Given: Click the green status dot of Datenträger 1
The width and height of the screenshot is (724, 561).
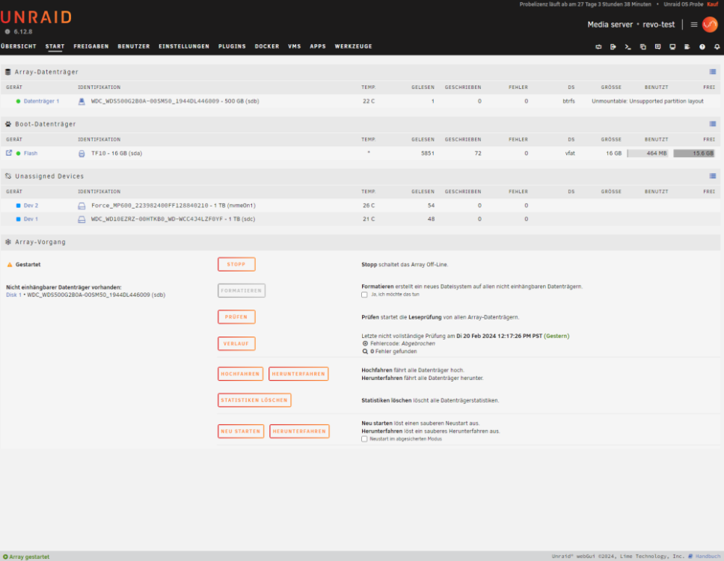Looking at the screenshot, I should tap(19, 101).
